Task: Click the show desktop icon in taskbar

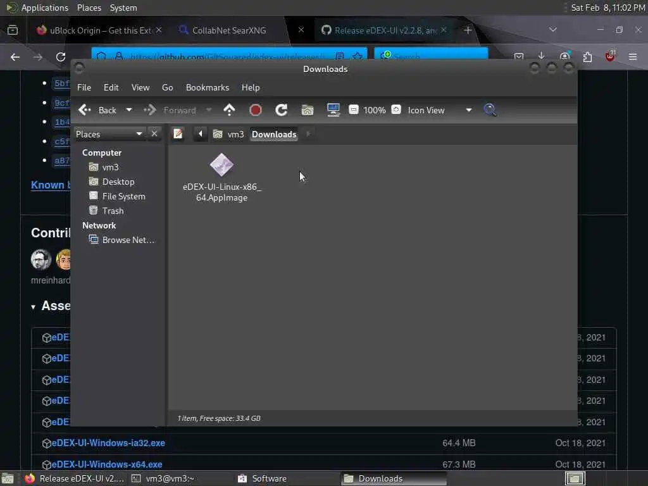Action: pyautogui.click(x=8, y=478)
